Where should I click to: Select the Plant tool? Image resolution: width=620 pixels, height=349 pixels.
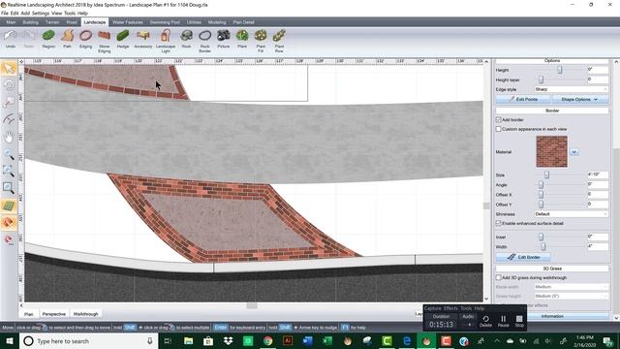point(242,39)
